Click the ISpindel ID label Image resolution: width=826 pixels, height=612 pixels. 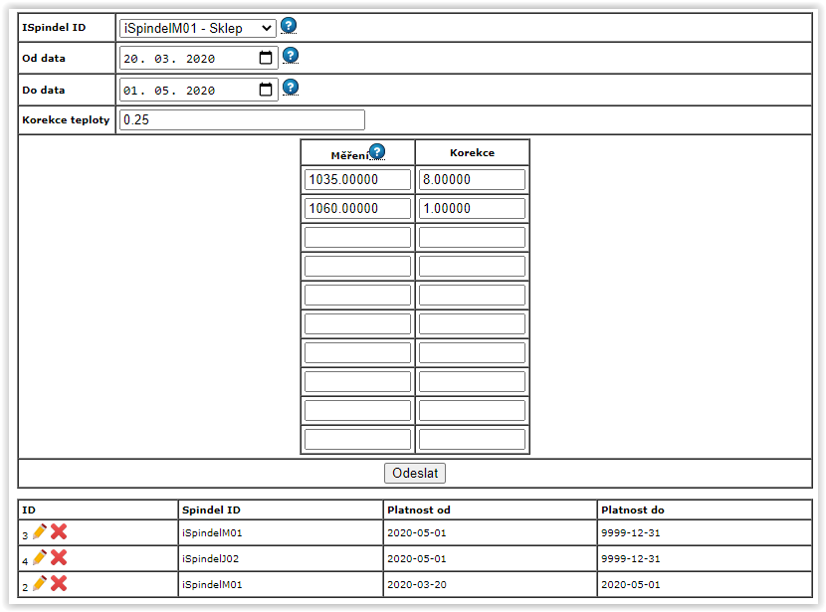click(x=54, y=28)
